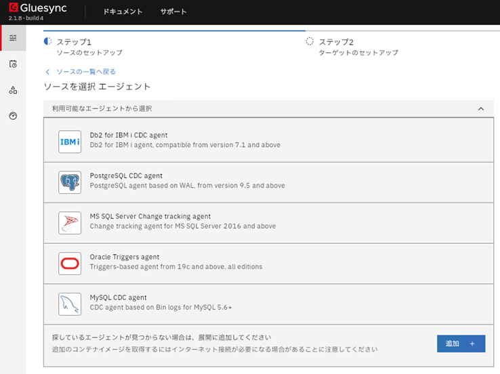Click the Oracle red logo

pyautogui.click(x=70, y=264)
